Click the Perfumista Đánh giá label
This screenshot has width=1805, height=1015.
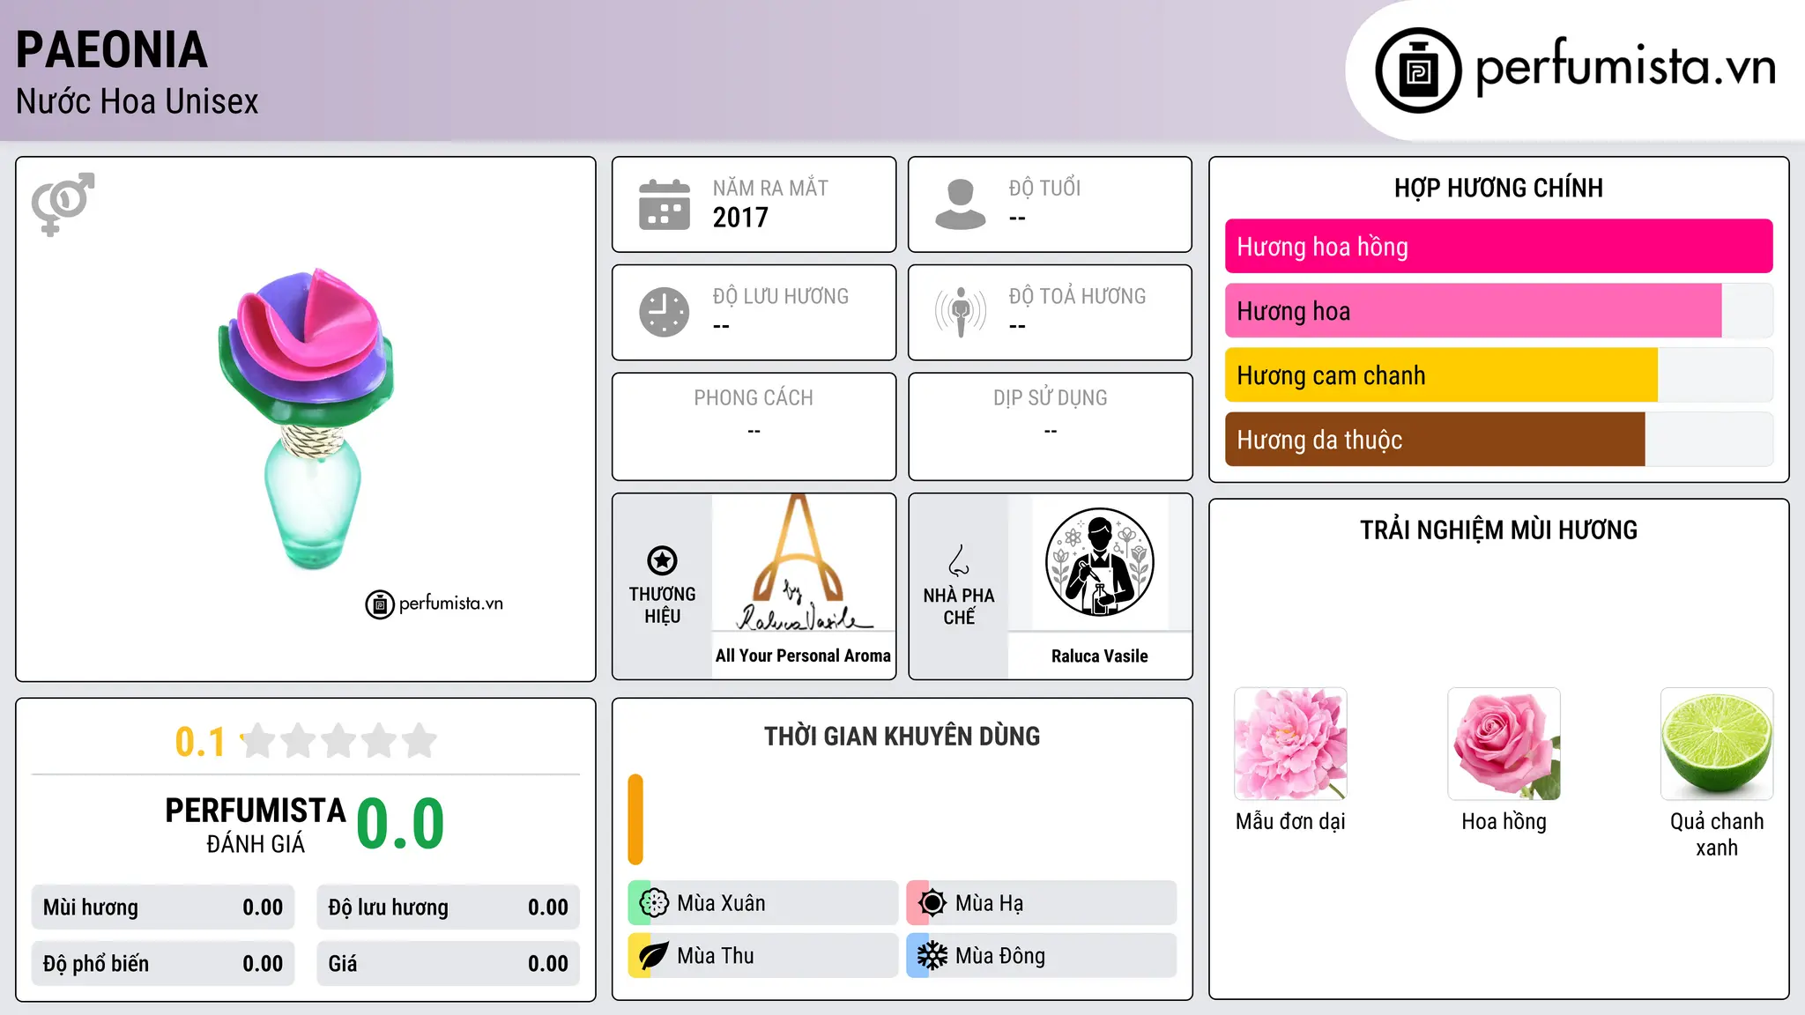tap(256, 825)
